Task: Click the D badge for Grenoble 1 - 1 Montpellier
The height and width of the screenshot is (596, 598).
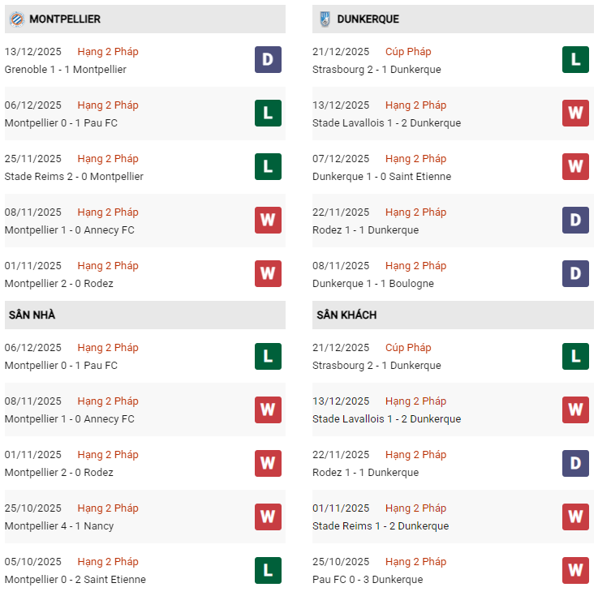Action: [x=268, y=60]
